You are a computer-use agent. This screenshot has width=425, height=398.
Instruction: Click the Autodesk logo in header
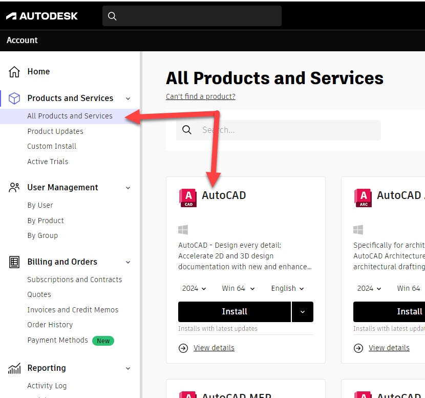42,16
